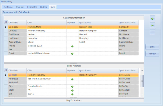Click the BillToLine2 field cell
This screenshot has height=106, width=163.
click(x=128, y=75)
